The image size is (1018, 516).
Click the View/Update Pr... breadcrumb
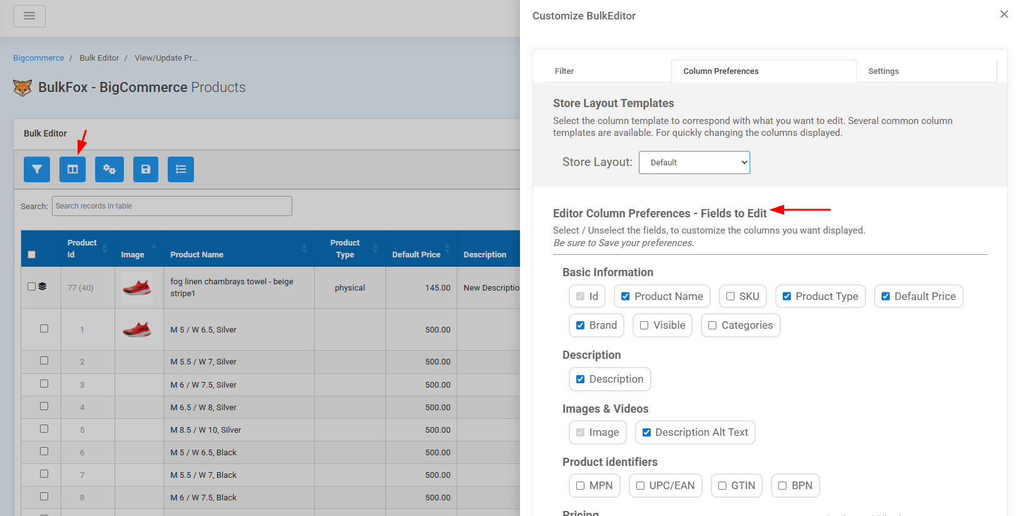click(x=166, y=58)
